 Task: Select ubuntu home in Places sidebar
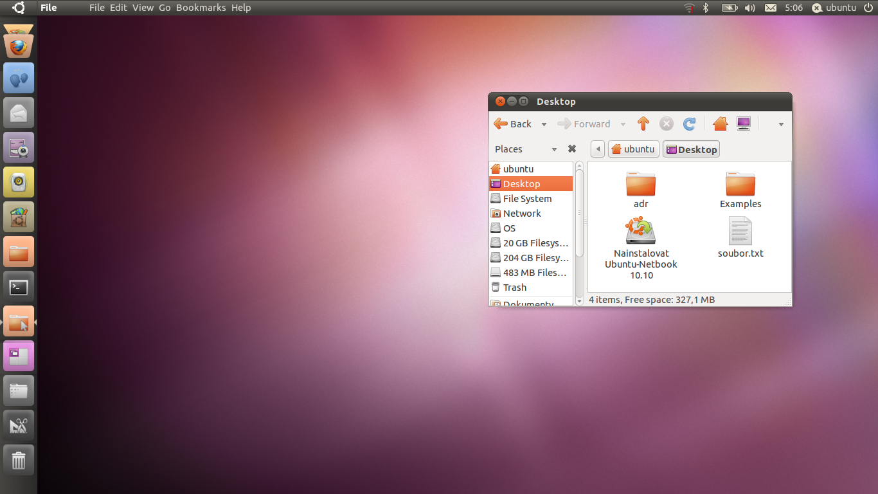coord(531,169)
